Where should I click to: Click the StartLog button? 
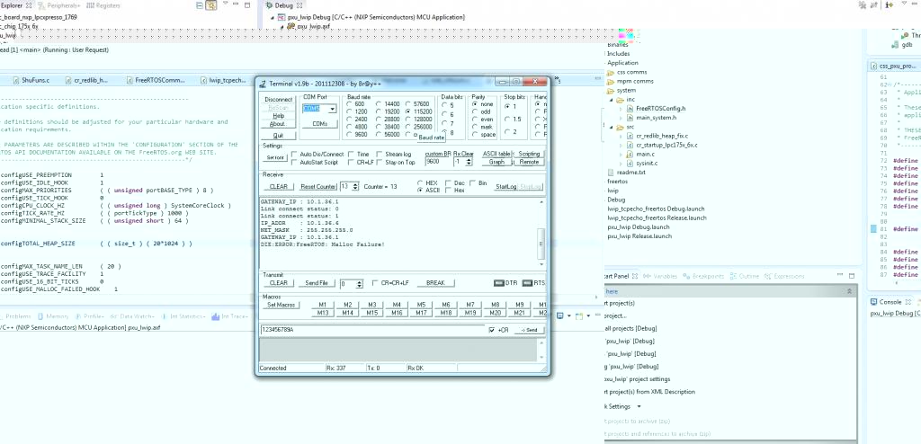click(x=505, y=186)
